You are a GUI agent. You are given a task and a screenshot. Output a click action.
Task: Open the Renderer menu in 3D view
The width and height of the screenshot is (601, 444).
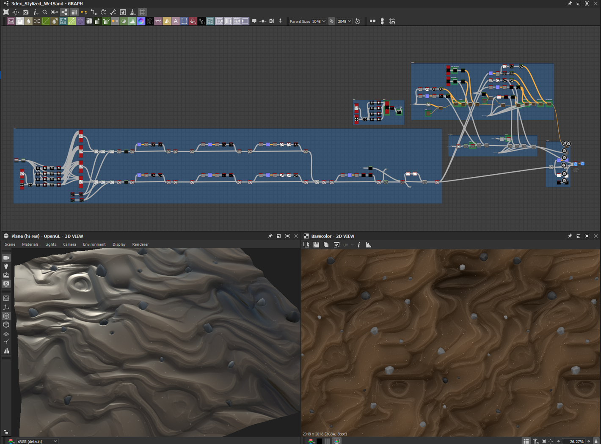click(141, 244)
